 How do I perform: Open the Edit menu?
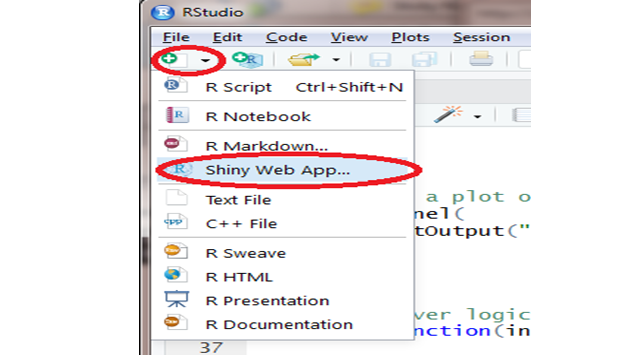coord(227,37)
